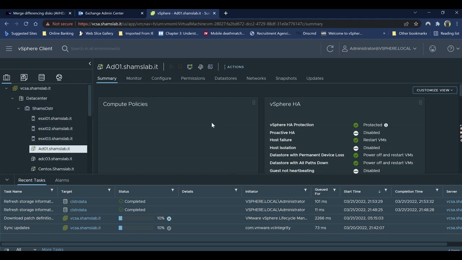Click the tasks table horizontal scrollbar
This screenshot has height=260, width=462.
pyautogui.click(x=224, y=244)
